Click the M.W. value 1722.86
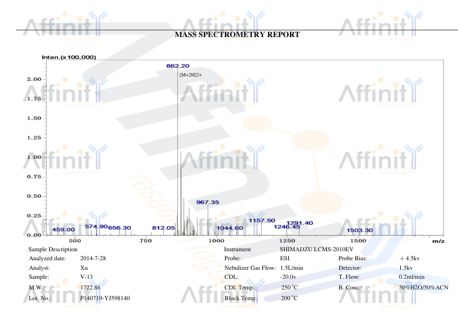 tap(90, 288)
